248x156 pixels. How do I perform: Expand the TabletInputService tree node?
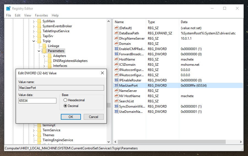pyautogui.click(x=34, y=31)
